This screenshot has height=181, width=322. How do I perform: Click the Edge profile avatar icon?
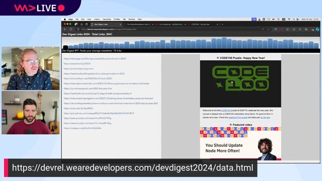(x=76, y=25)
